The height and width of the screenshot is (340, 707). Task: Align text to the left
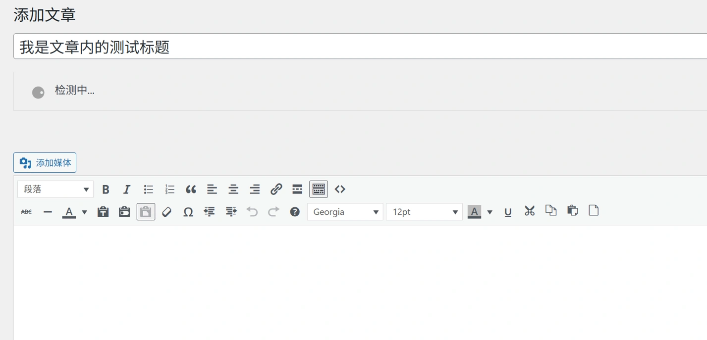[212, 189]
